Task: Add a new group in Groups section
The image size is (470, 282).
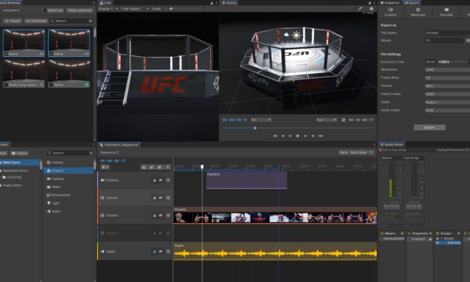Action: (x=458, y=233)
